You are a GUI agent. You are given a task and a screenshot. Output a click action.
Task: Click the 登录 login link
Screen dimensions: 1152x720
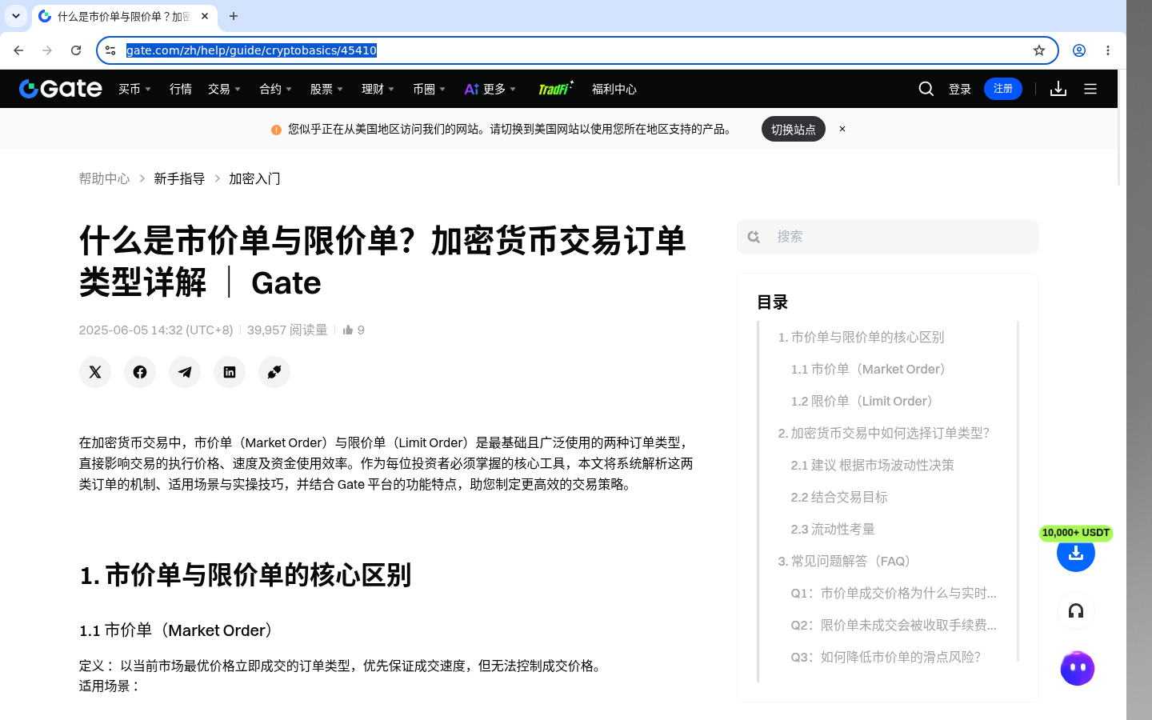(960, 89)
